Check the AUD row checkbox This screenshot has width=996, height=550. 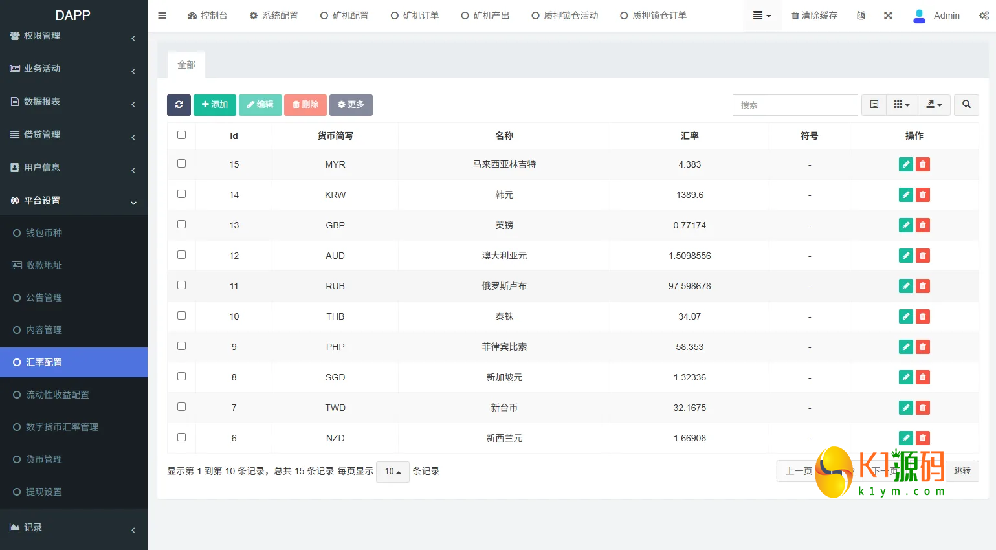click(x=181, y=255)
